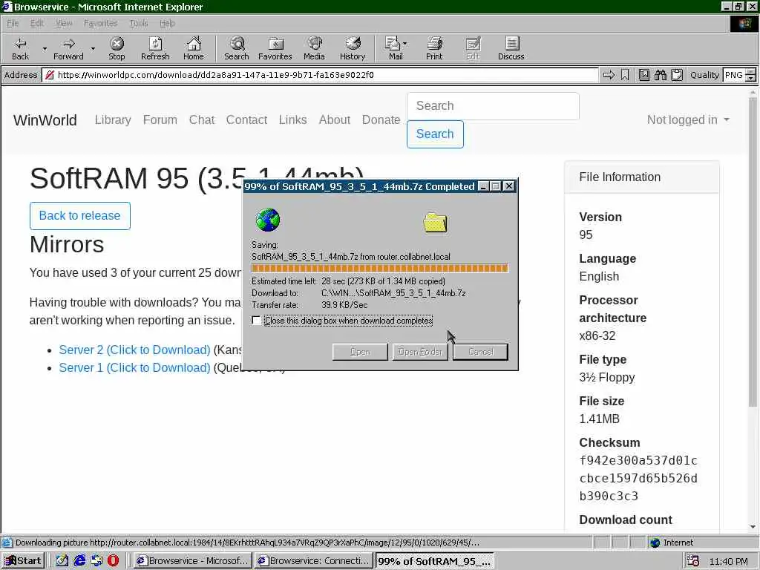Click the WinWorld Search text field
The image size is (760, 570).
493,105
